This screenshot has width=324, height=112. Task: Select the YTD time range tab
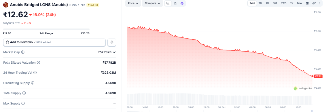(x=283, y=3)
